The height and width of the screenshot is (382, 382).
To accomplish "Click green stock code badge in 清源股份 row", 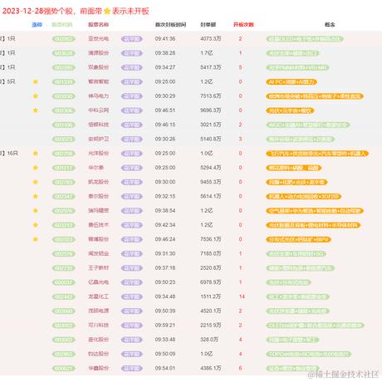I will tap(64, 53).
